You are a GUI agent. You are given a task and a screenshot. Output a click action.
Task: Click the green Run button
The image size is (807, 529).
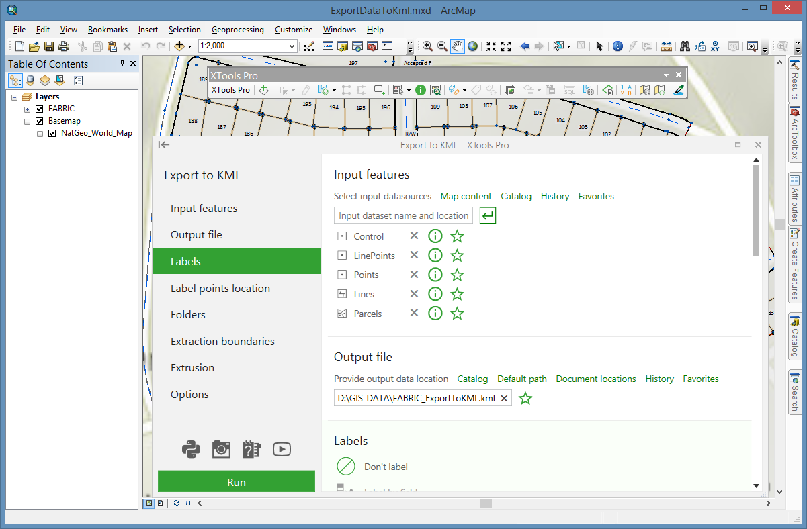pyautogui.click(x=237, y=482)
